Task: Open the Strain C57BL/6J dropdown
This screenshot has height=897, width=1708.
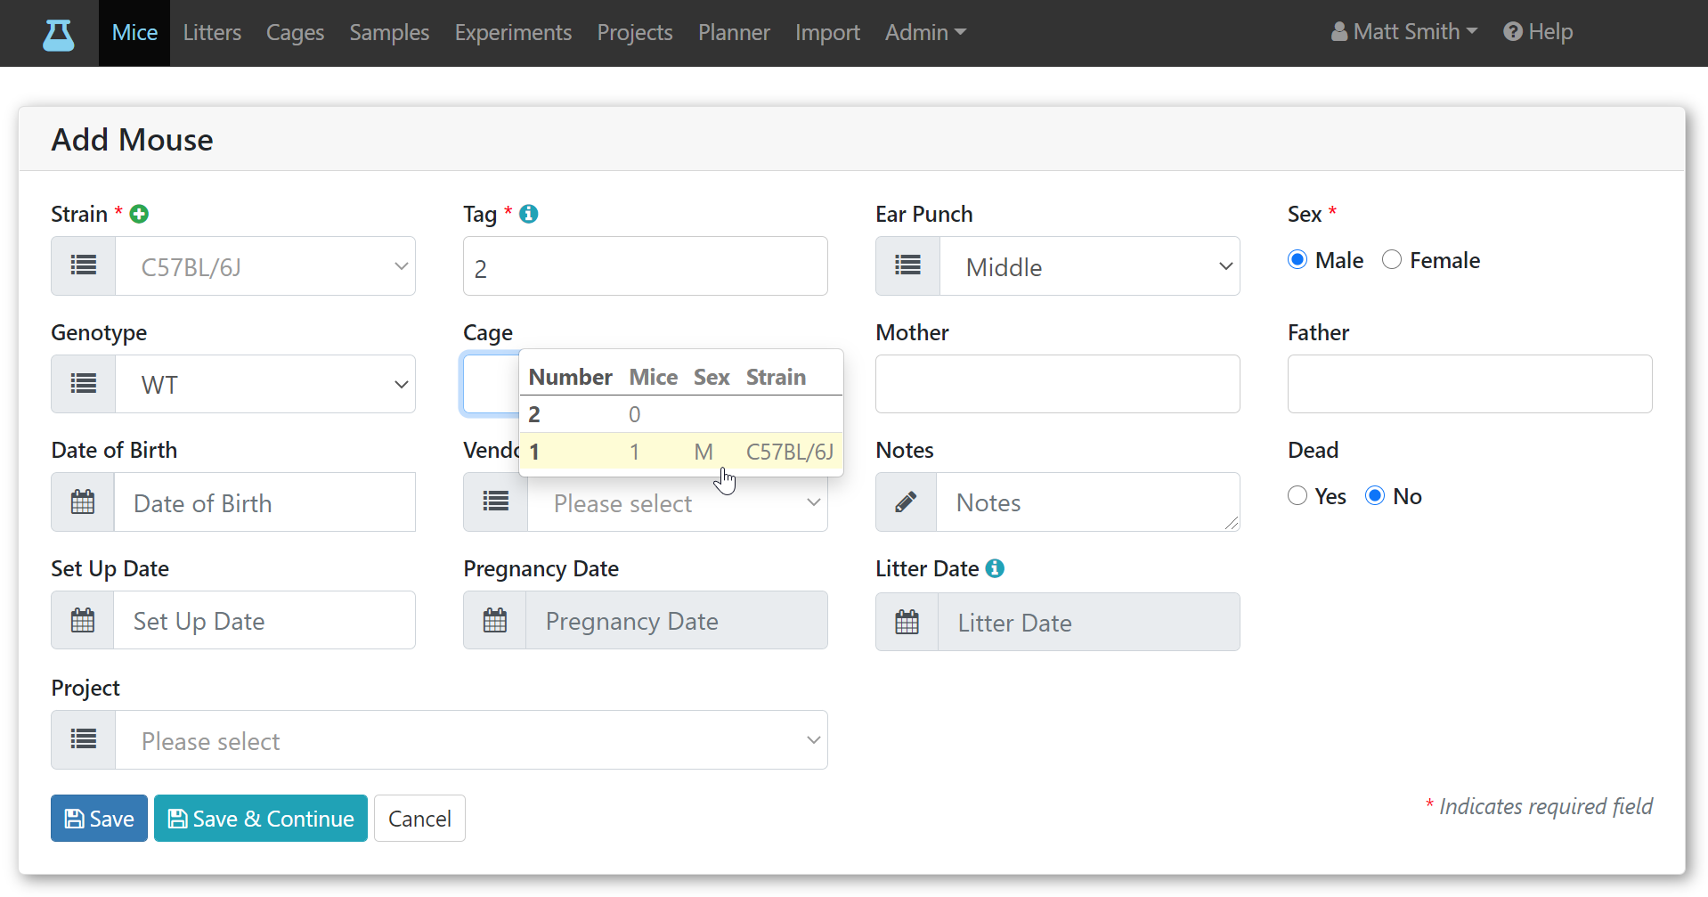Action: click(x=265, y=265)
